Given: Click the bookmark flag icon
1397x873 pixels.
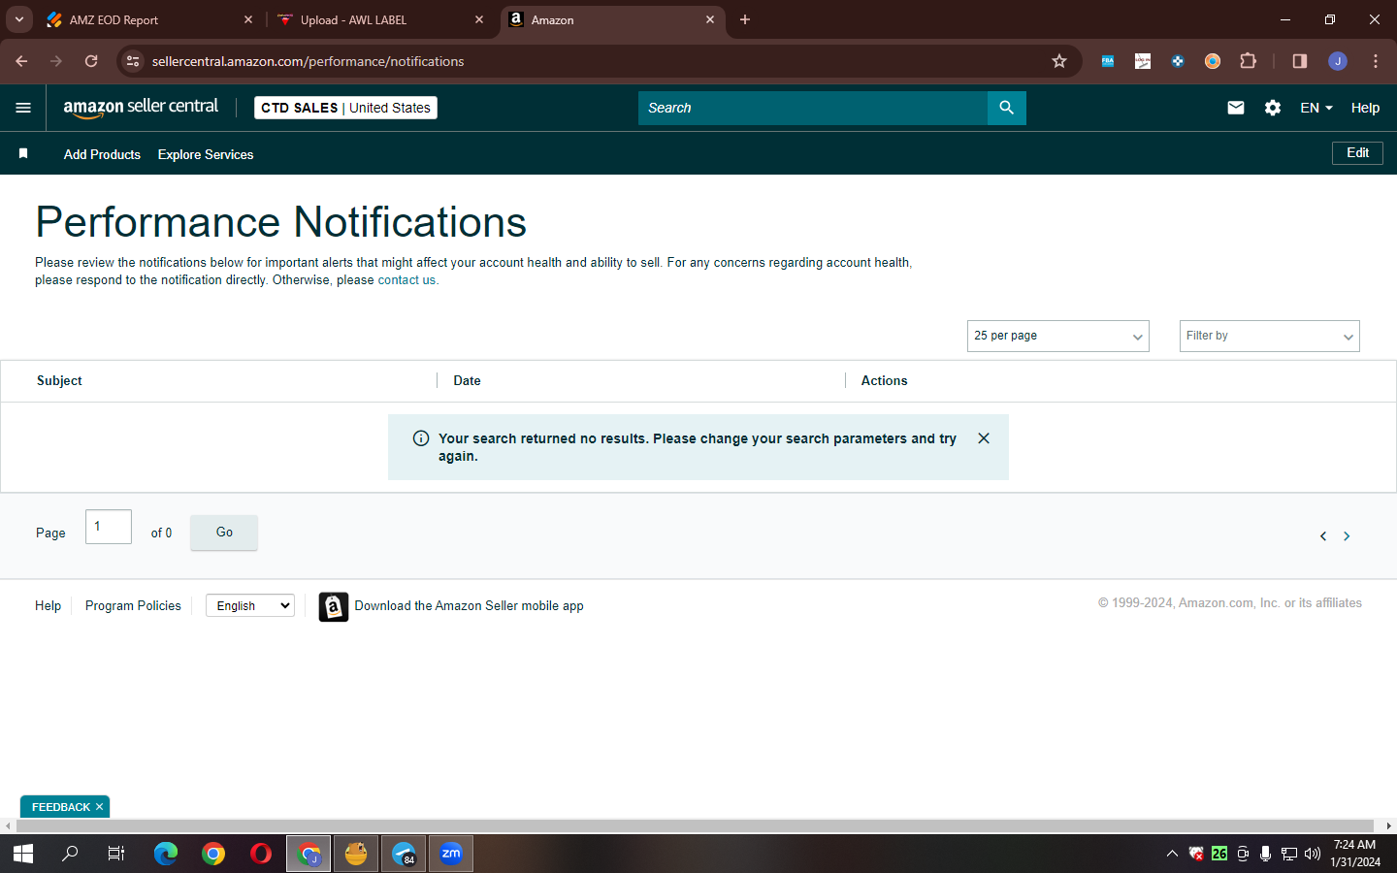Looking at the screenshot, I should tap(23, 153).
